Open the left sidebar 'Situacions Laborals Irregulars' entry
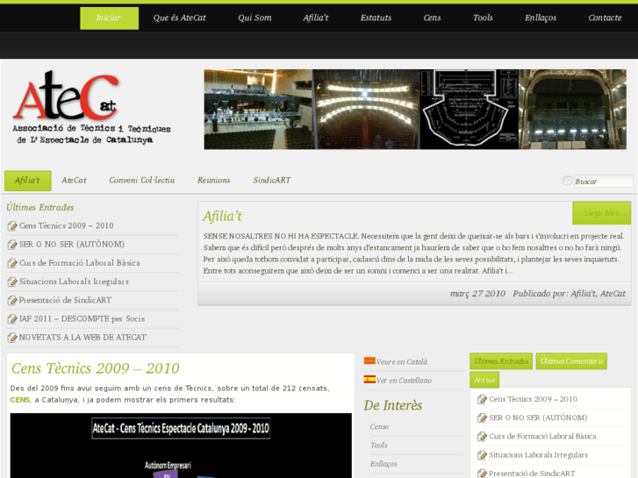 pos(74,282)
